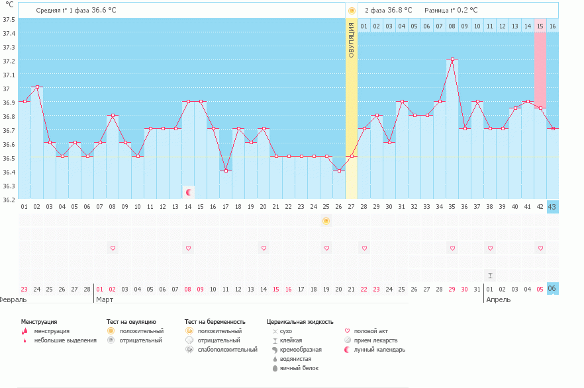Click the 36.4 data point on cycle day 17

pos(226,171)
